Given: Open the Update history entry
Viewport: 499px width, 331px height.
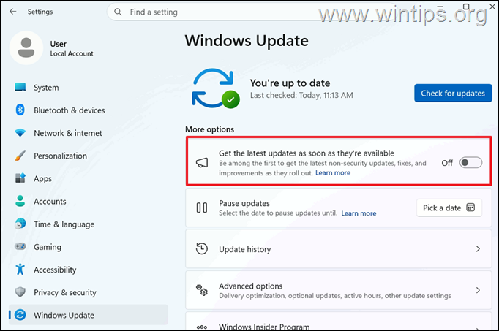Looking at the screenshot, I should pos(339,249).
